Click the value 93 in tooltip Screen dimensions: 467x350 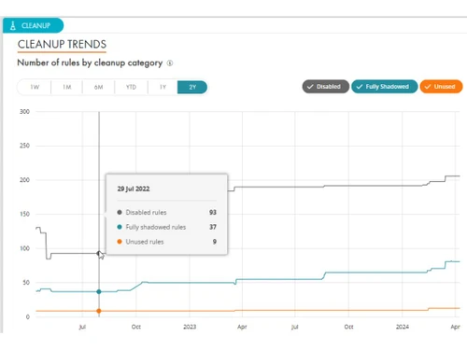click(213, 213)
